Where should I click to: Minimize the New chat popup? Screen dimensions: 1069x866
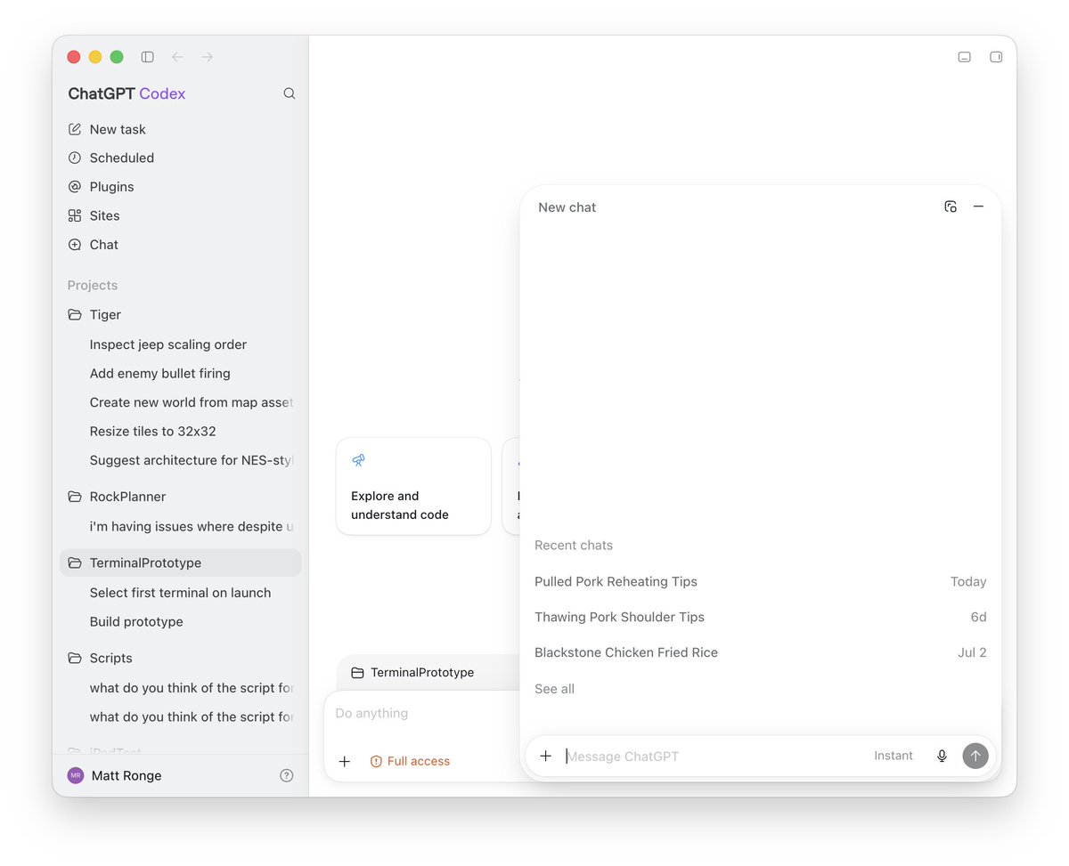click(x=978, y=206)
